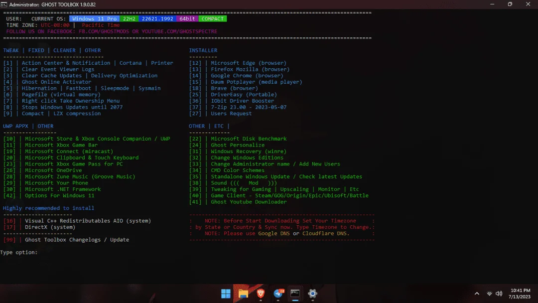Click 'Pagefile (virtual memory)' entry

click(52, 94)
